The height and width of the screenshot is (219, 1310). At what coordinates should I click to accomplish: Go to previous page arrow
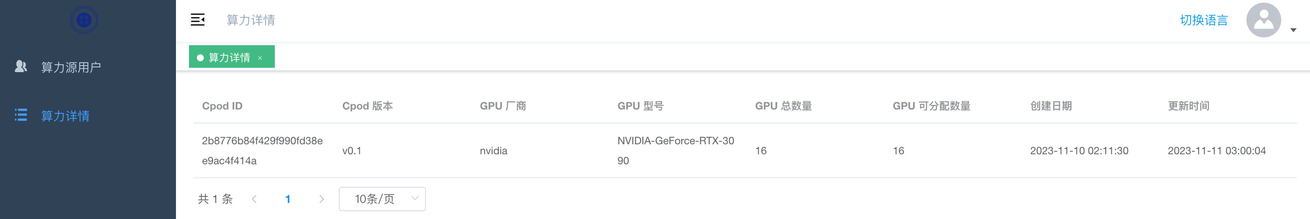pyautogui.click(x=254, y=199)
